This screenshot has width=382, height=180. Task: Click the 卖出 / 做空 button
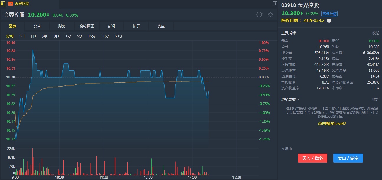pyautogui.click(x=348, y=158)
